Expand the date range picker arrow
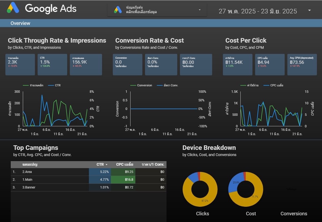This screenshot has height=222, width=322. point(309,10)
